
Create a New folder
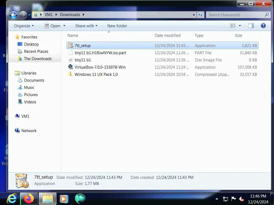pyautogui.click(x=117, y=26)
